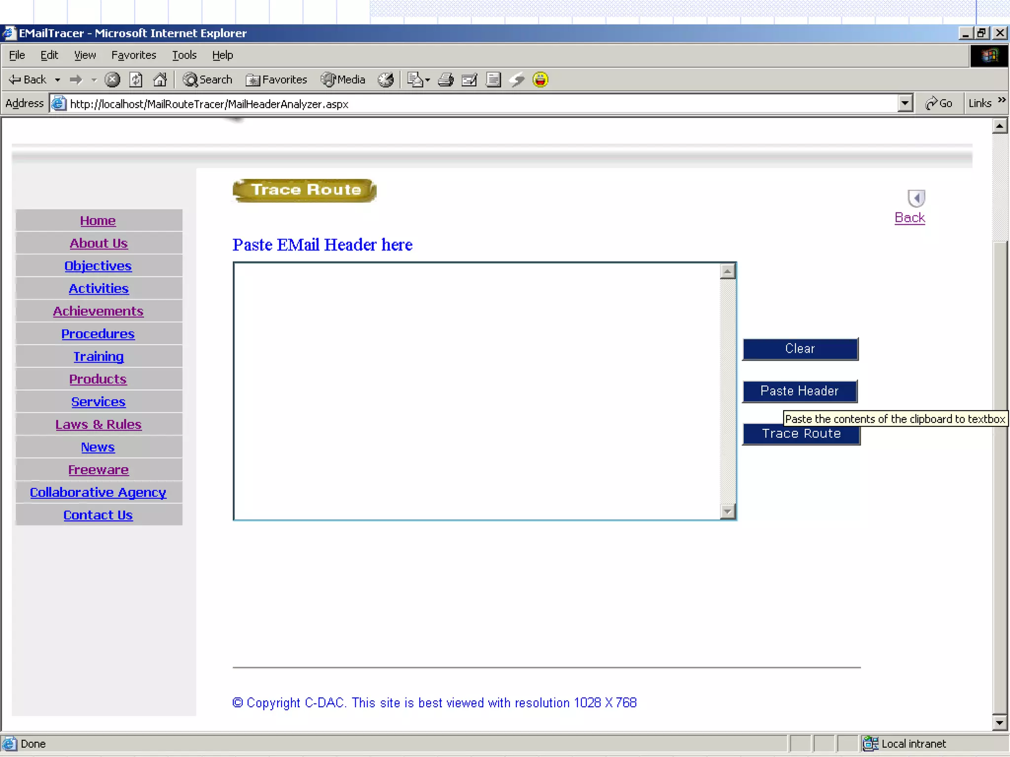1010x757 pixels.
Task: Click the History toolbar icon
Action: point(386,79)
